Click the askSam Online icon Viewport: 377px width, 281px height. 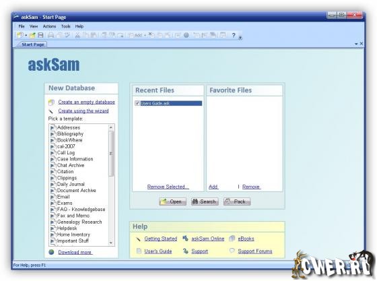185,239
